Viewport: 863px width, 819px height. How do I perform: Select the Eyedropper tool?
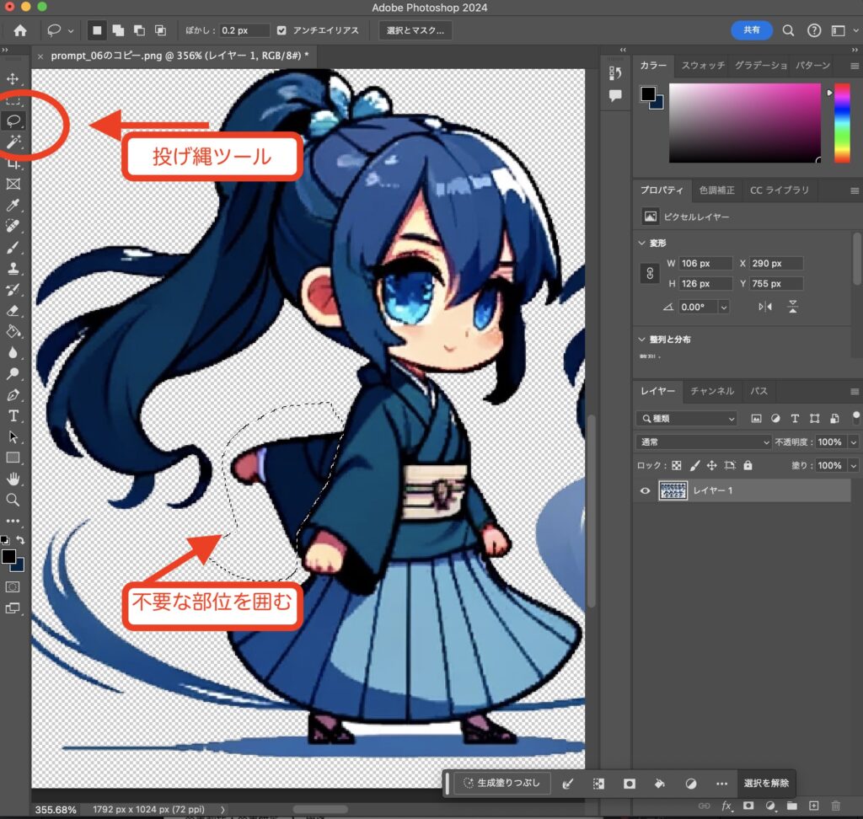(x=13, y=206)
